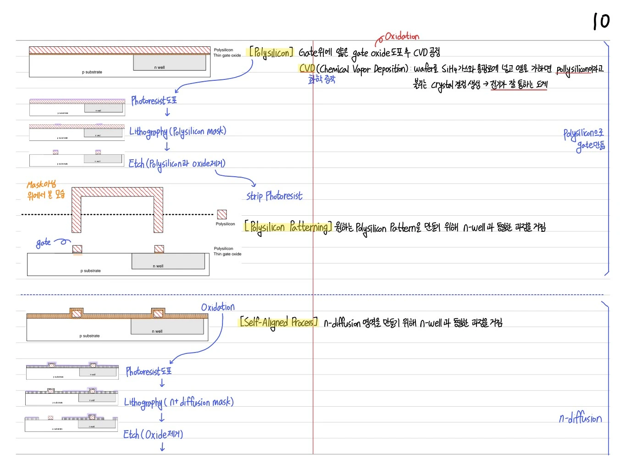This screenshot has width=626, height=470.
Task: Click the page number 10 in the corner
Action: [601, 21]
